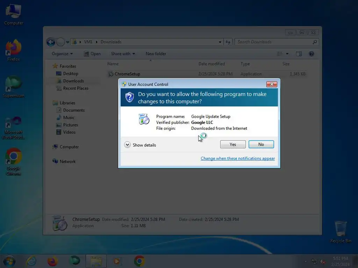
Task: Toggle the preview pane button
Action: tap(299, 54)
